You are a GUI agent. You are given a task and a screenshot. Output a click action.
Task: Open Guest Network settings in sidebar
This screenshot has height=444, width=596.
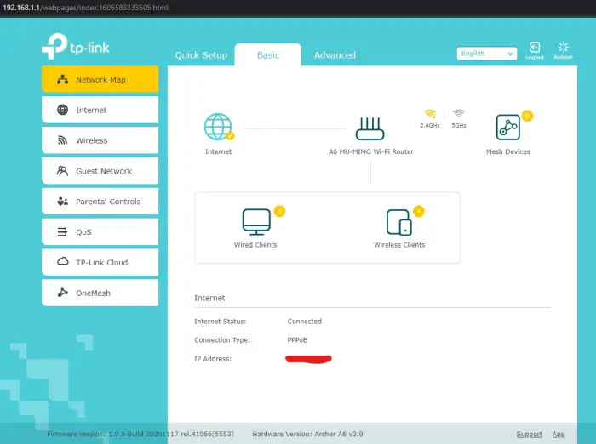[x=100, y=171]
